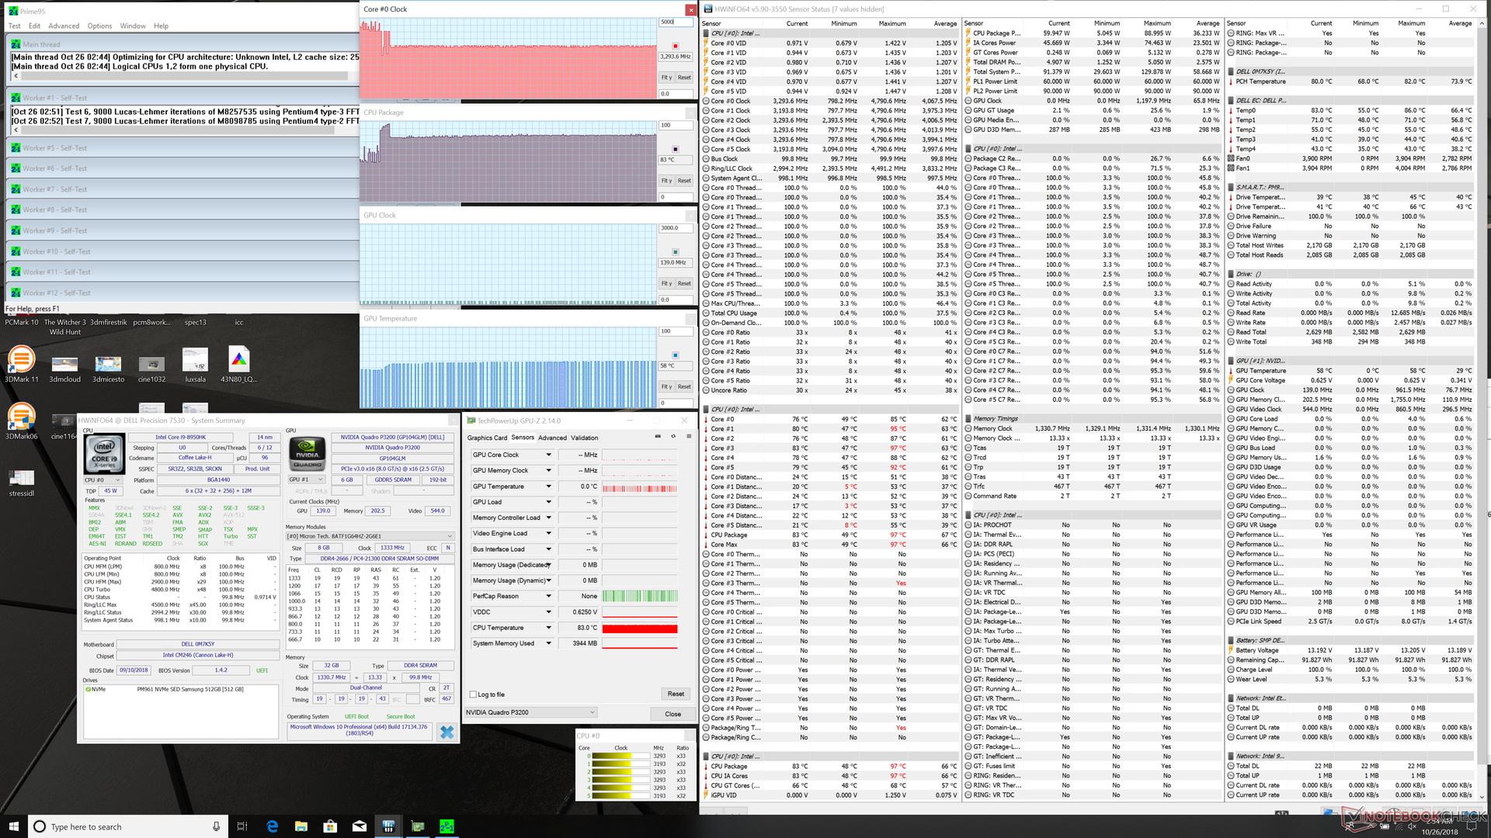
Task: Open GPU-Z hamburger menu icon
Action: click(689, 437)
